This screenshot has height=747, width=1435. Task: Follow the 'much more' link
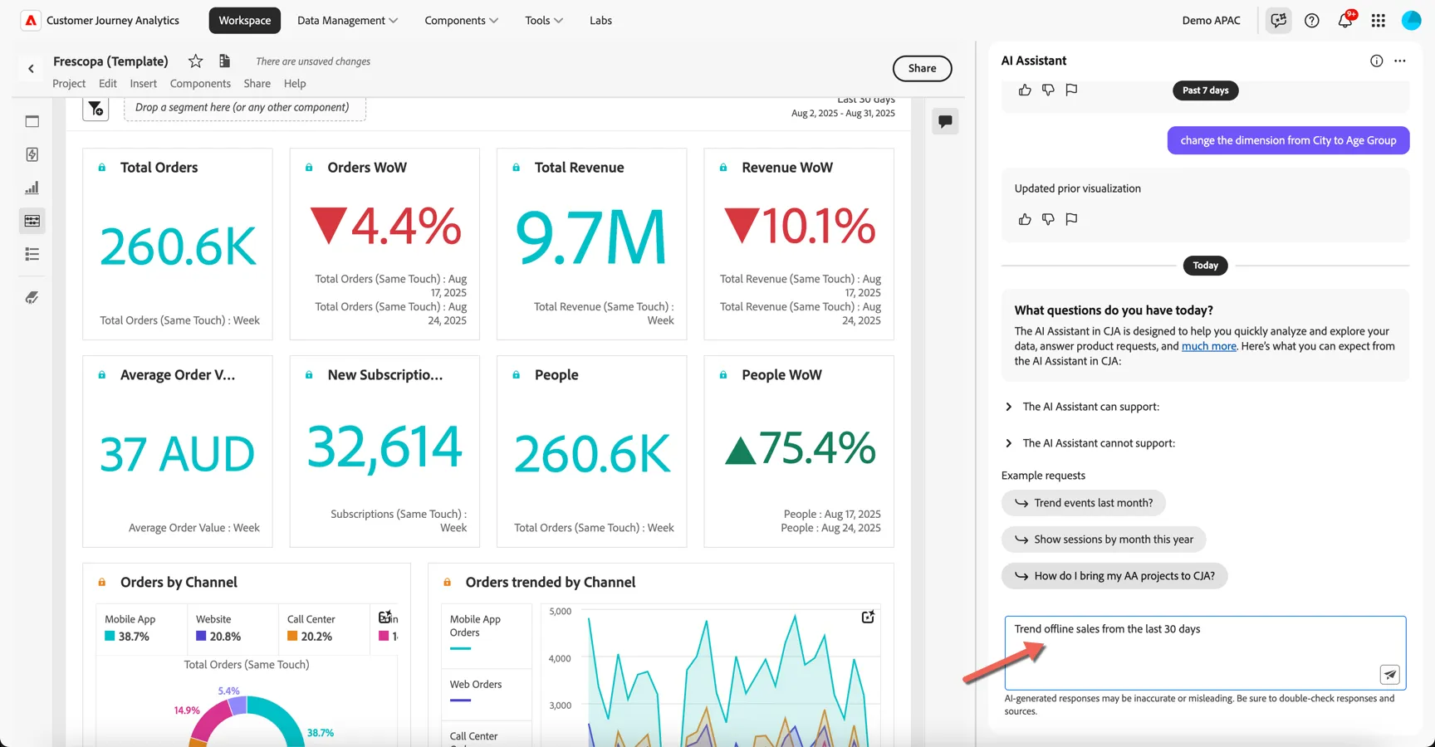point(1208,346)
